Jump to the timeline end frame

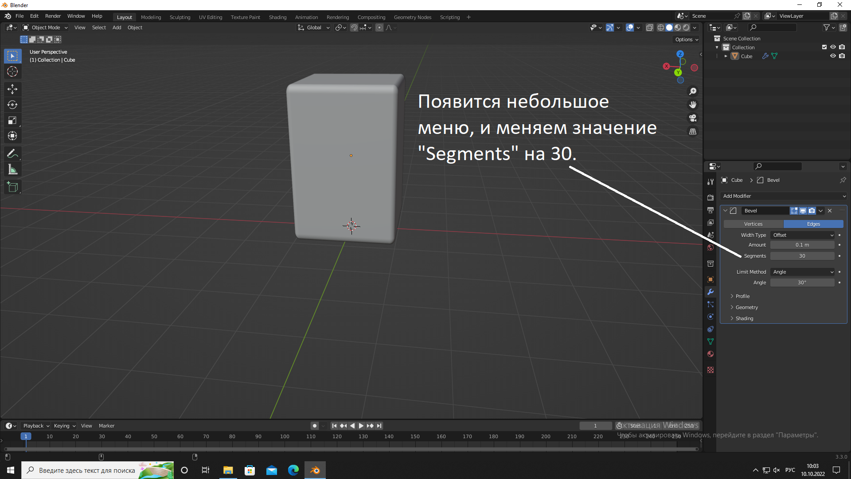coord(379,426)
